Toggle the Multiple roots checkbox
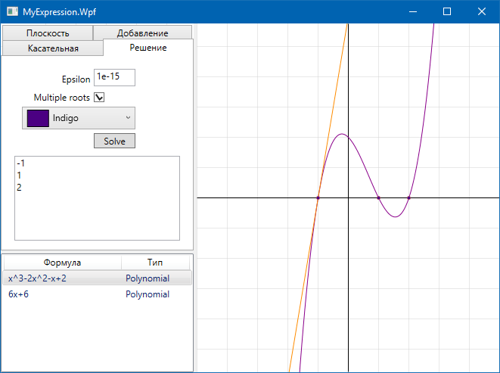Viewport: 500px width, 373px height. 99,98
